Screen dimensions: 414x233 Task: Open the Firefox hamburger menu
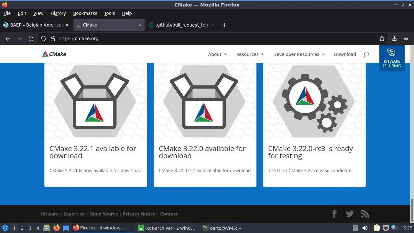tap(406, 39)
